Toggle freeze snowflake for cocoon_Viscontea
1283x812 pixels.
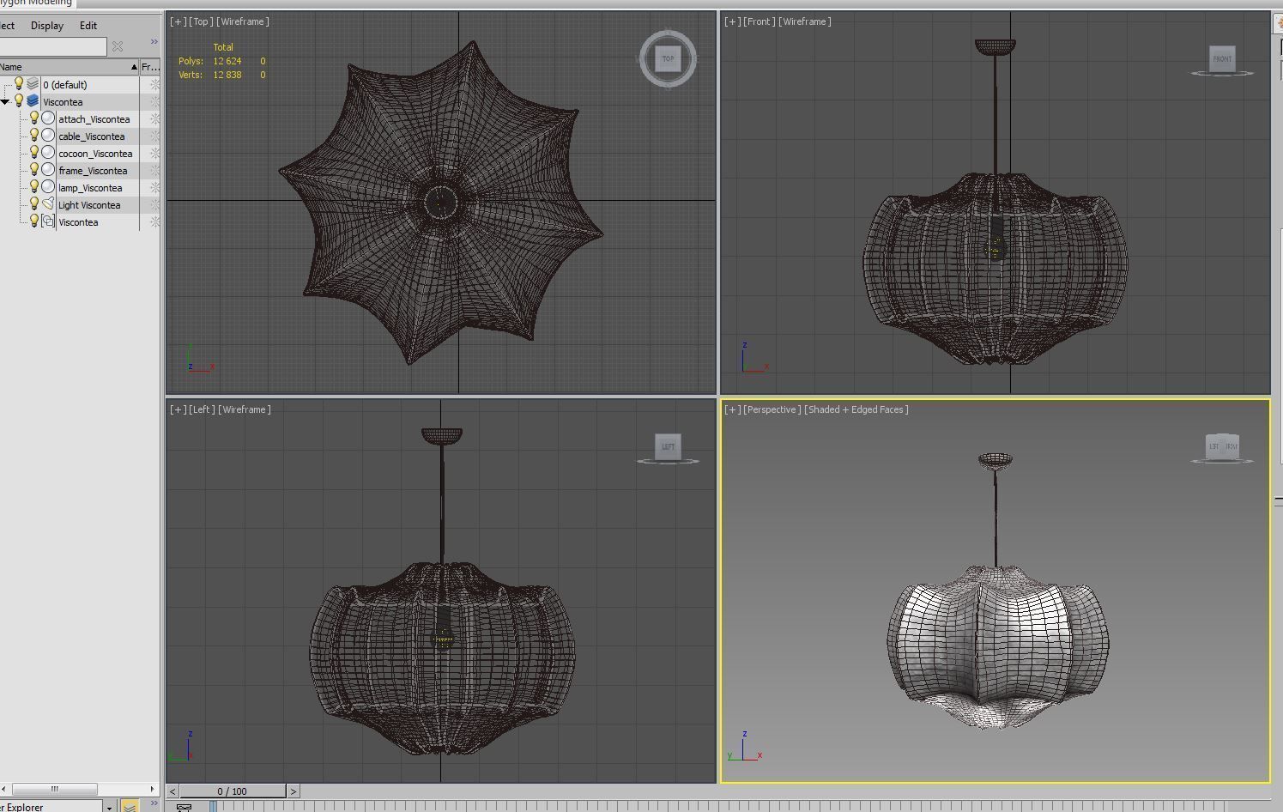(154, 153)
